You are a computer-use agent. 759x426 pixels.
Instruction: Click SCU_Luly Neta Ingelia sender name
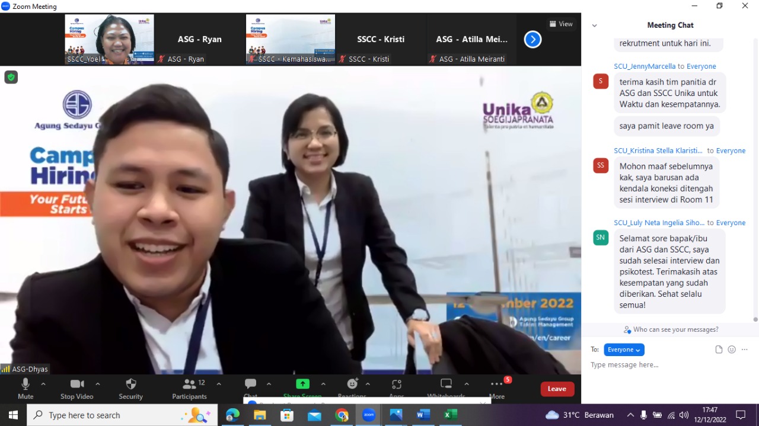[659, 223]
